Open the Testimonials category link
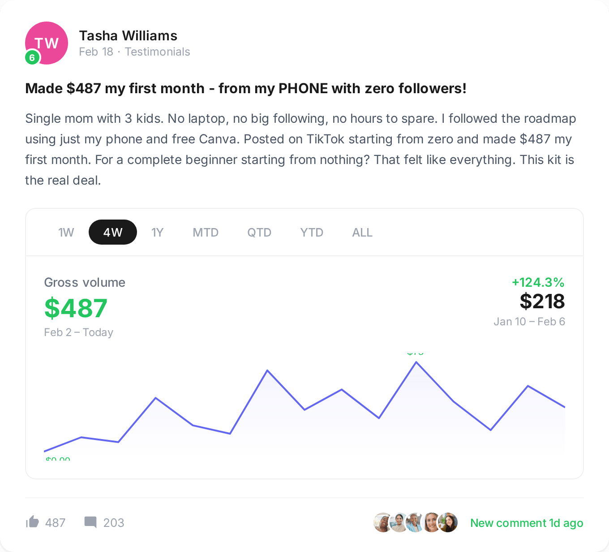Screen dimensions: 609x552 158,52
